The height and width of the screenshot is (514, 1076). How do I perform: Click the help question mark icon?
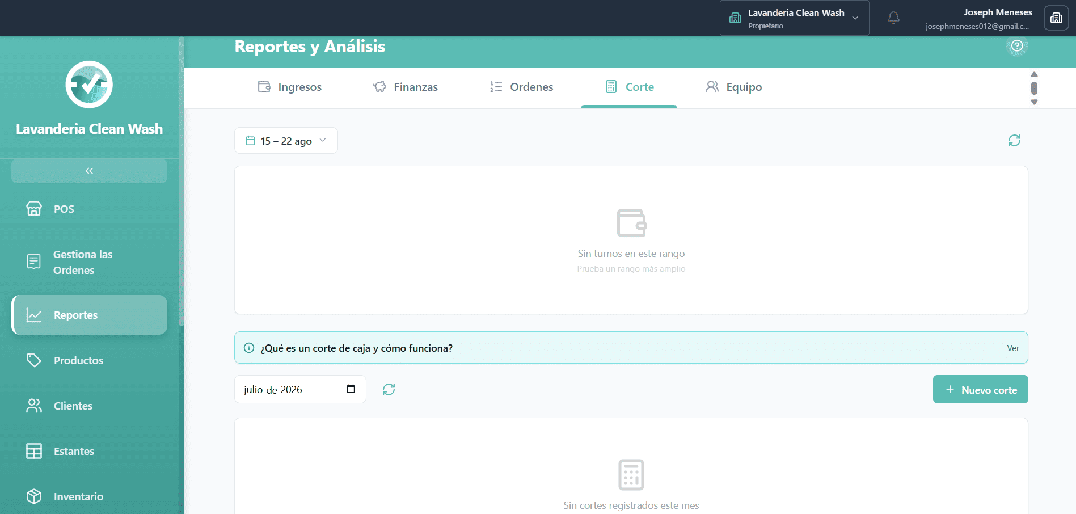1017,46
